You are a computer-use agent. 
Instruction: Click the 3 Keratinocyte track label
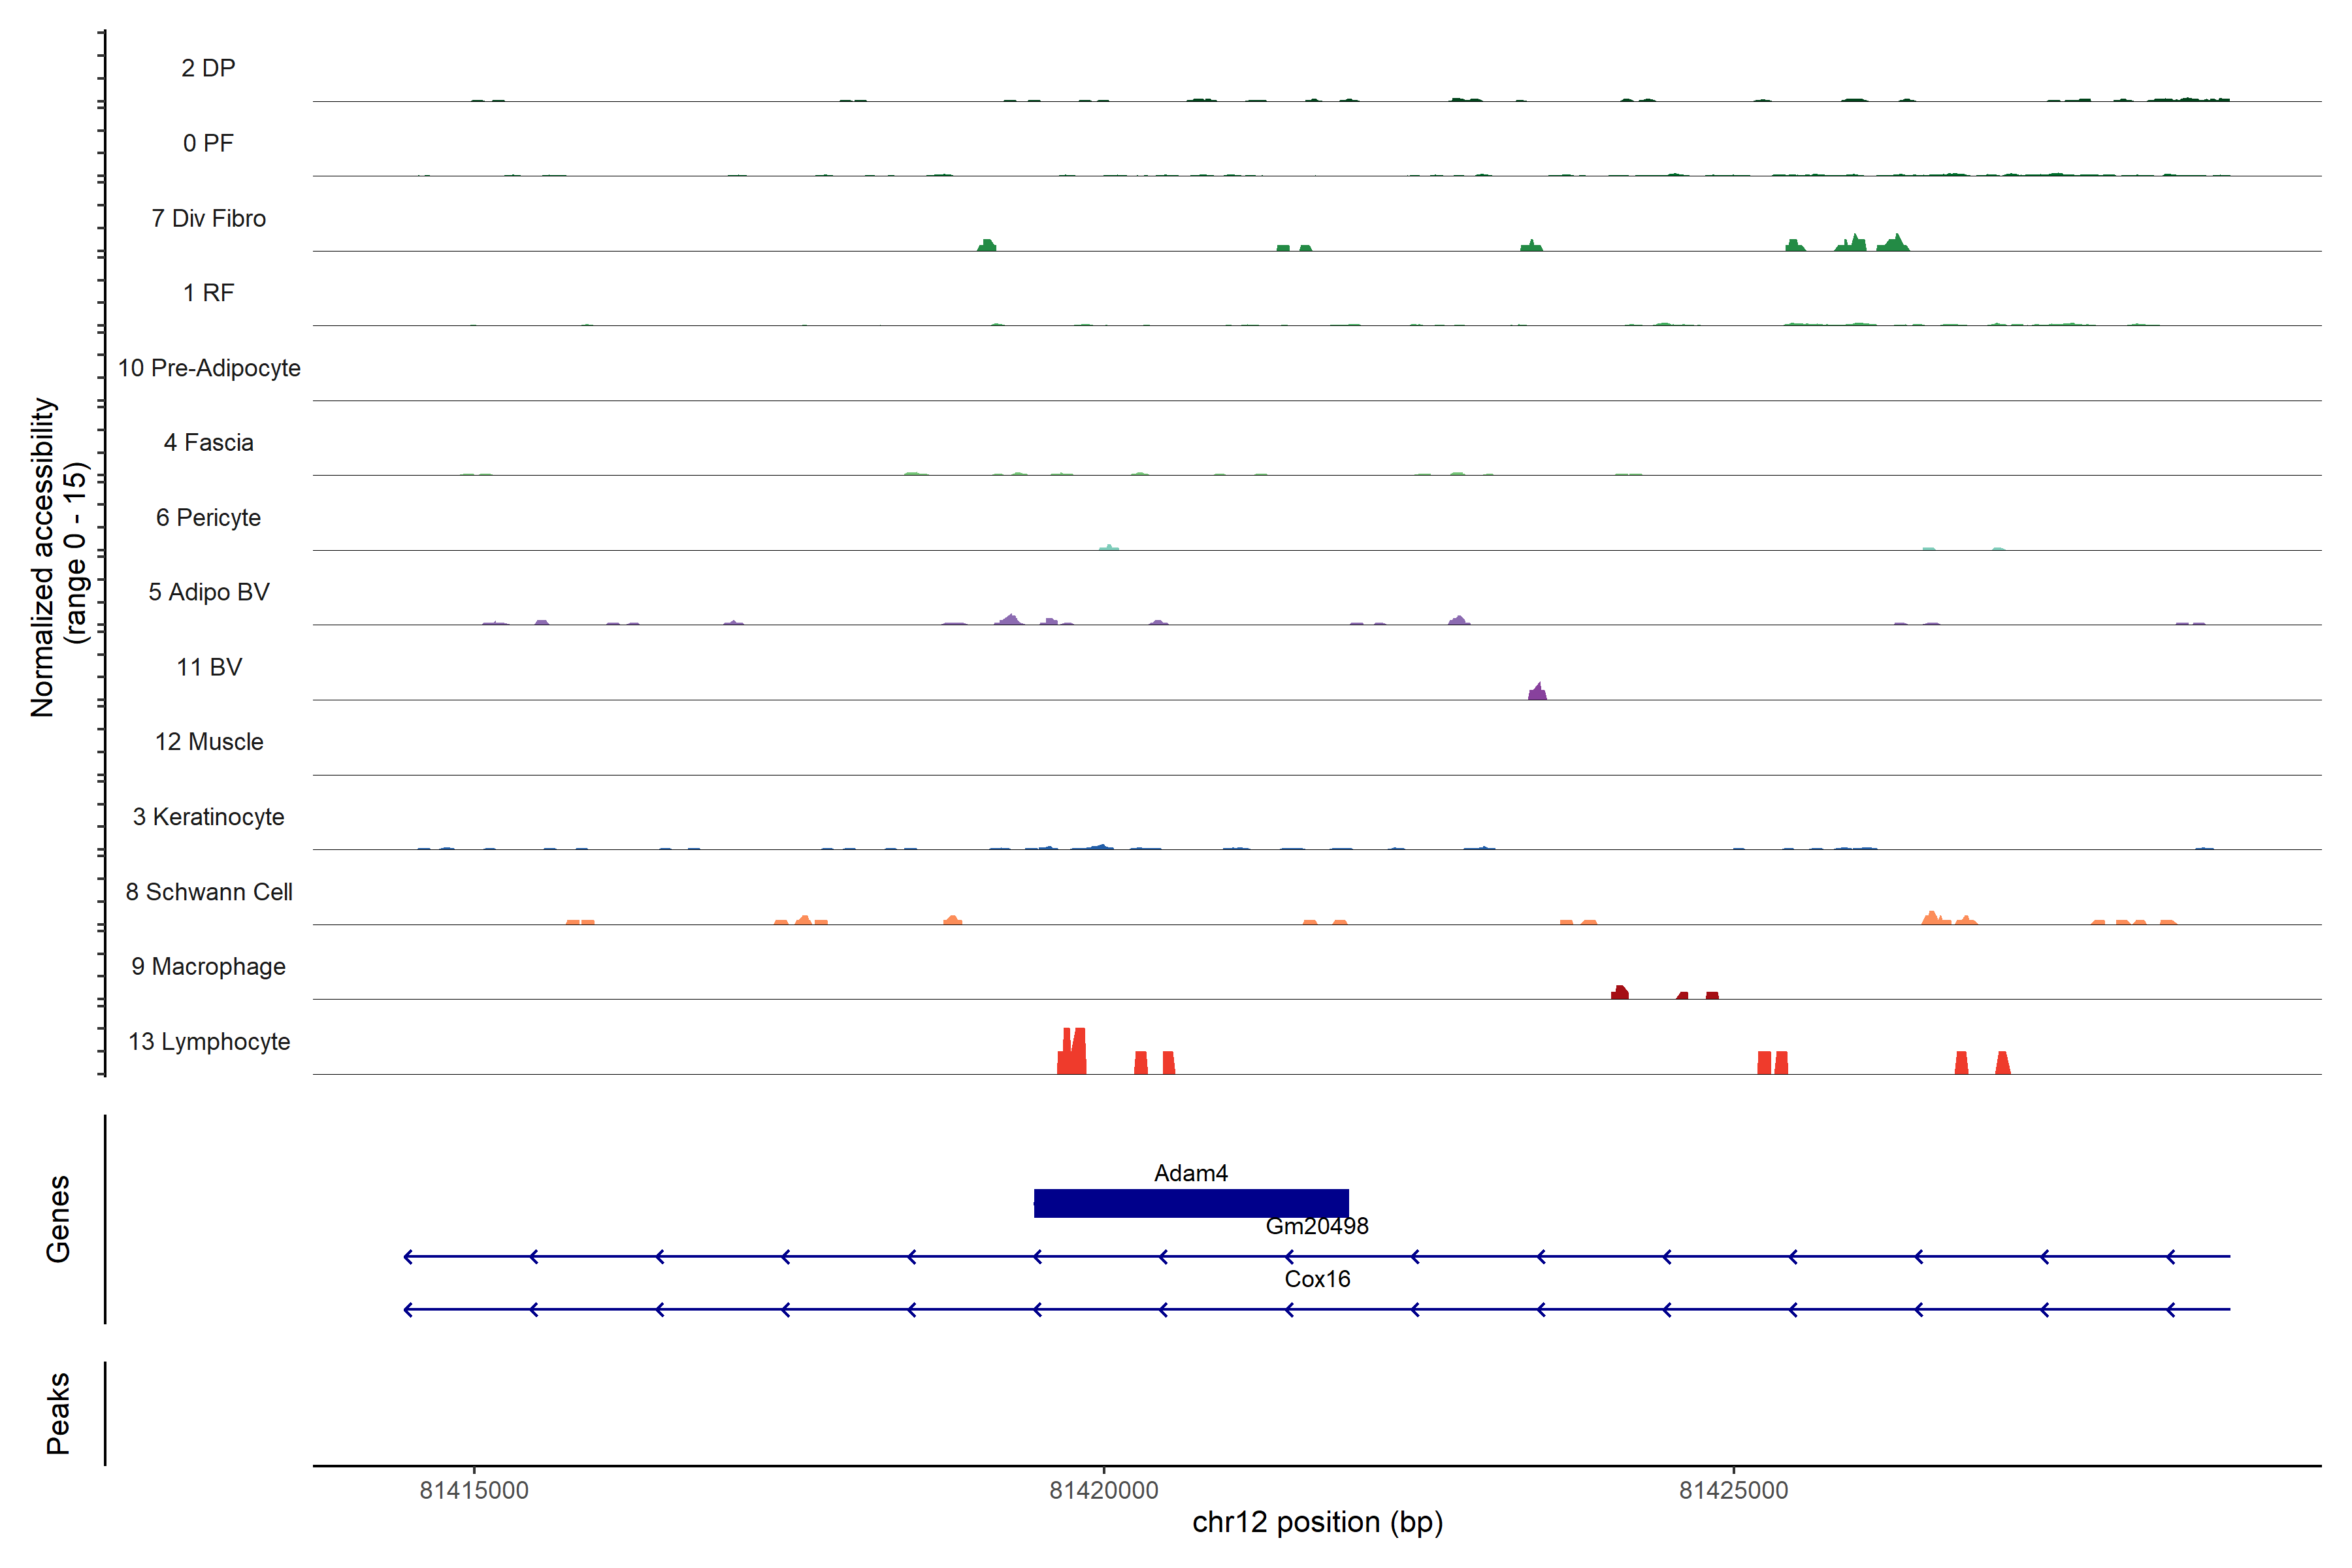209,817
